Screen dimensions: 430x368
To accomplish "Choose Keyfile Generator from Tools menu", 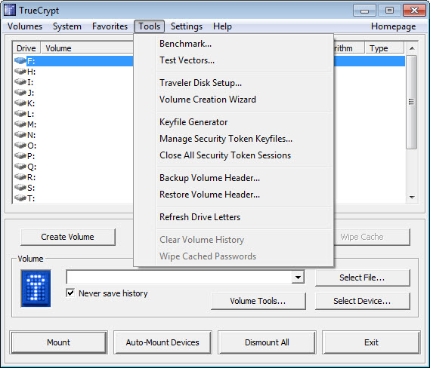I will pyautogui.click(x=193, y=122).
